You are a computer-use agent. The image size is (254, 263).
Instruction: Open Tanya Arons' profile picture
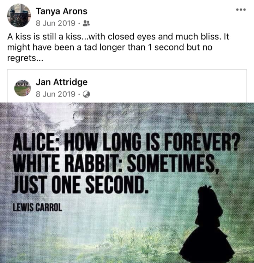click(19, 16)
